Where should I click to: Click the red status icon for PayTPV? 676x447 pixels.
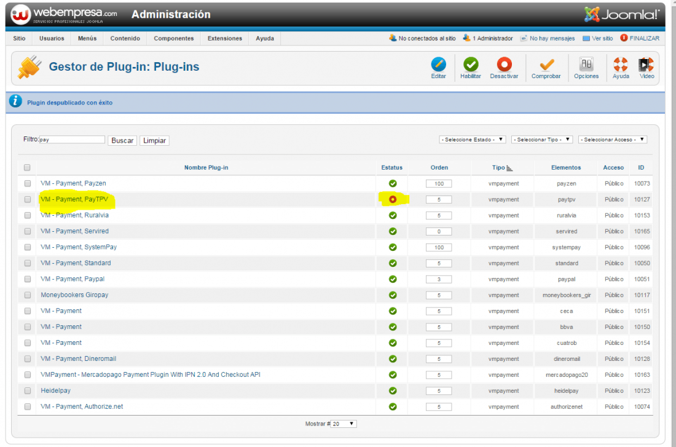point(393,199)
